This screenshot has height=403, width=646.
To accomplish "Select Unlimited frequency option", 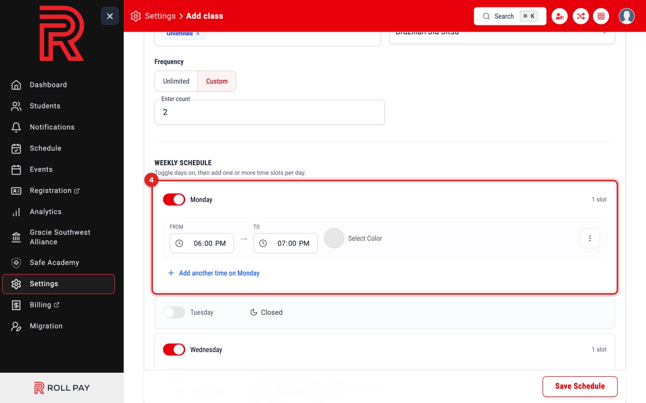I will [x=176, y=81].
